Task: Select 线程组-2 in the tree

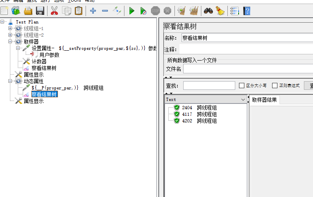Action: coord(33,35)
